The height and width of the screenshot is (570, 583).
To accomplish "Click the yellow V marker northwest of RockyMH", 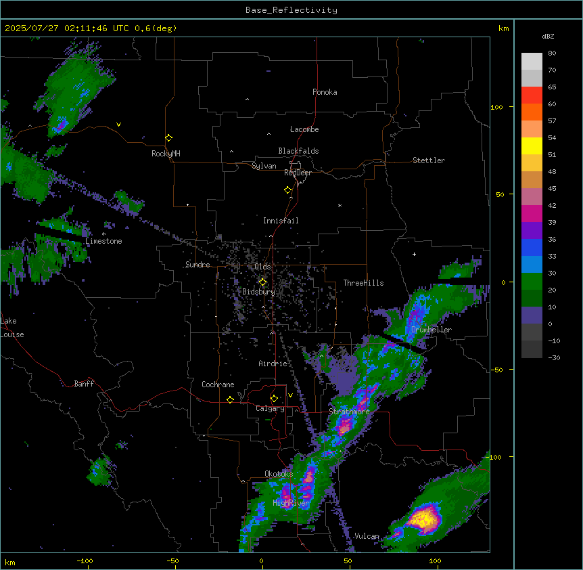I will [118, 125].
